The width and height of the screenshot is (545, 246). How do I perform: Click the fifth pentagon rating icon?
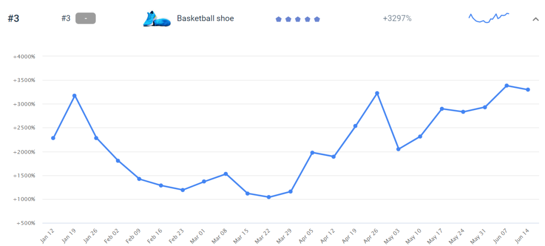(317, 19)
